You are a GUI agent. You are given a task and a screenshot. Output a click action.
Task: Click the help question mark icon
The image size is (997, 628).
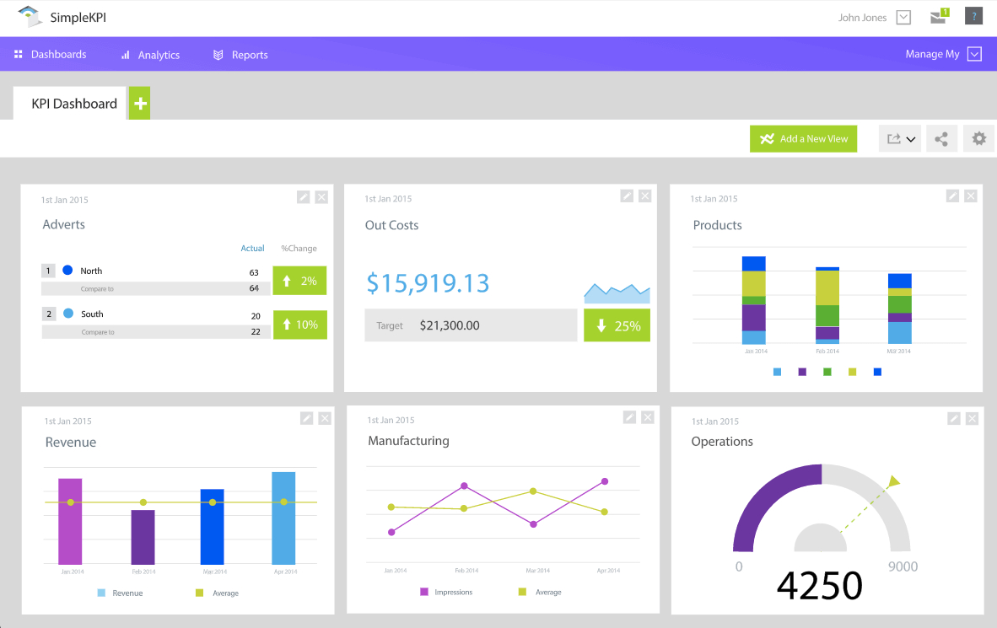point(973,15)
